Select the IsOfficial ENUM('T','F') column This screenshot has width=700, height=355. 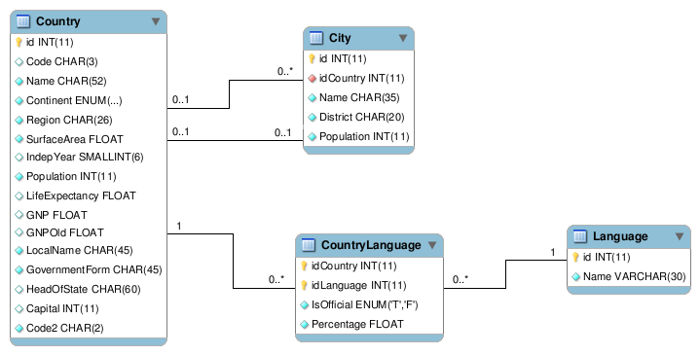pos(370,305)
